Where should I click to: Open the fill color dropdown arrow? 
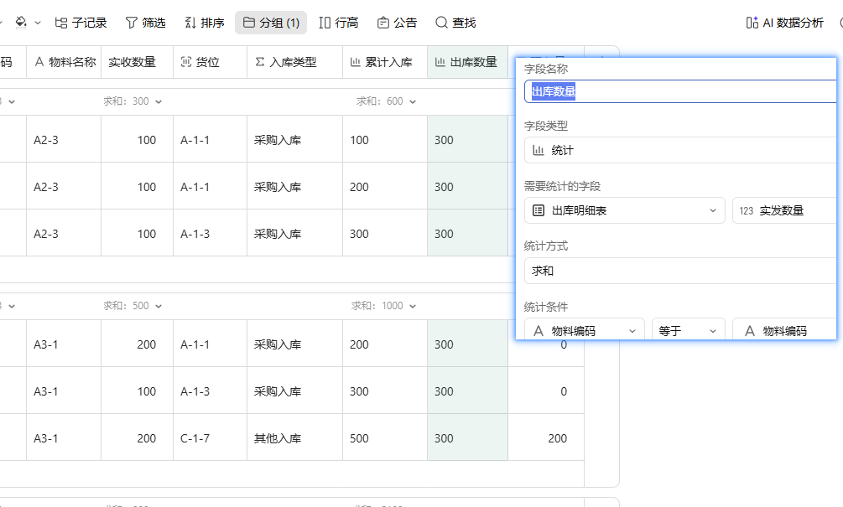[38, 23]
